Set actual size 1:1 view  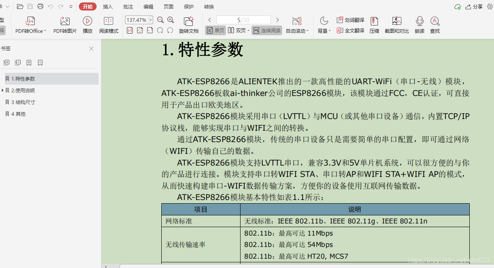(130, 30)
